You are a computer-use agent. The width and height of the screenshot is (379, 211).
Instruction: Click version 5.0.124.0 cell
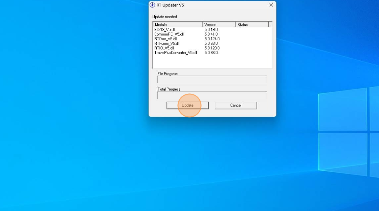pos(212,39)
